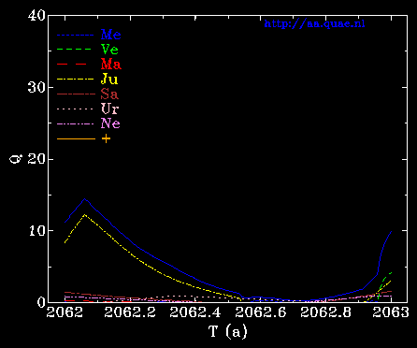
Task: Click the y-axis tick label 40
Action: [36, 16]
